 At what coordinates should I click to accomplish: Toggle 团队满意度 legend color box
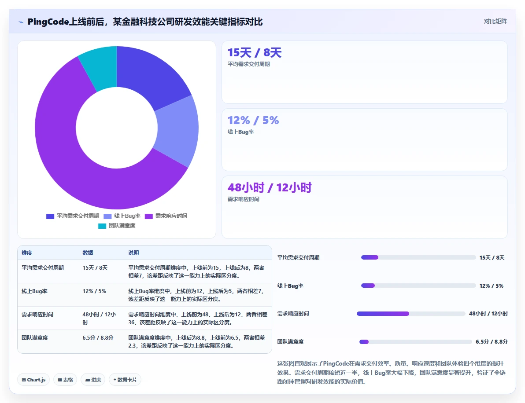pyautogui.click(x=102, y=226)
